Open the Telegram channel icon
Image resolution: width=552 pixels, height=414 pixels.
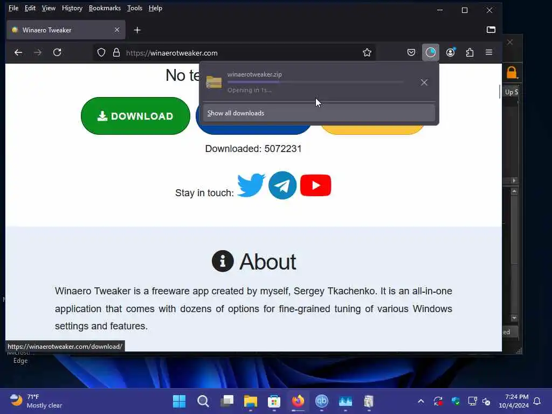[282, 185]
